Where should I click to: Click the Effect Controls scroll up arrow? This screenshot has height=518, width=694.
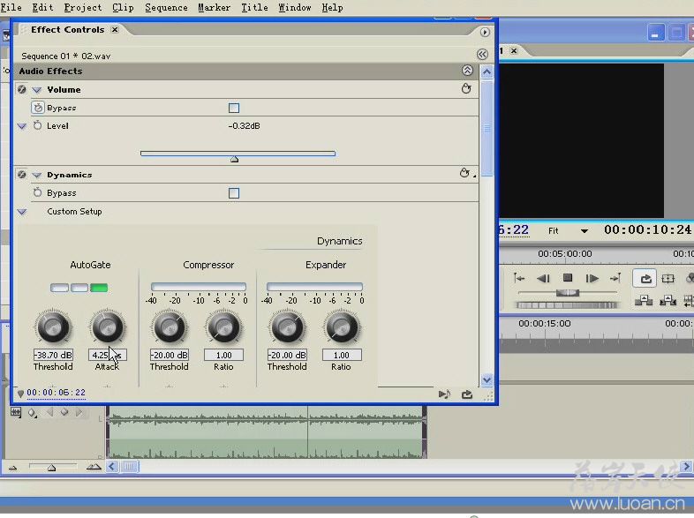pyautogui.click(x=487, y=72)
